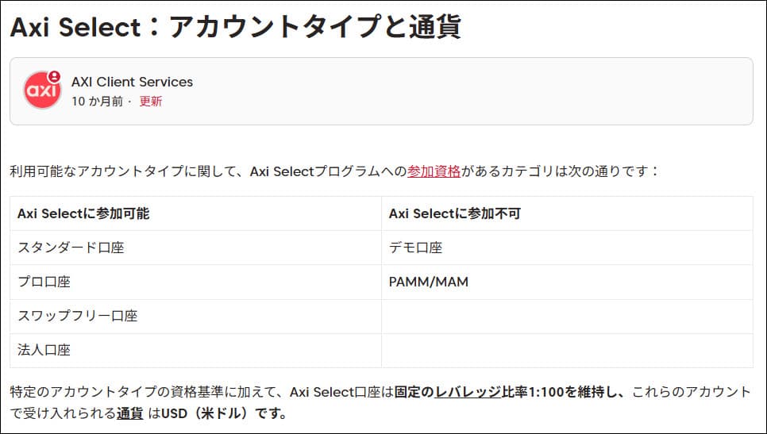Screen dimensions: 767x434
Task: Click the small badge on the Axi avatar
Action: coord(54,77)
